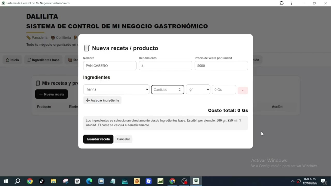Open the three-dot menu in the title bar
331x186 pixels.
[x=291, y=3]
